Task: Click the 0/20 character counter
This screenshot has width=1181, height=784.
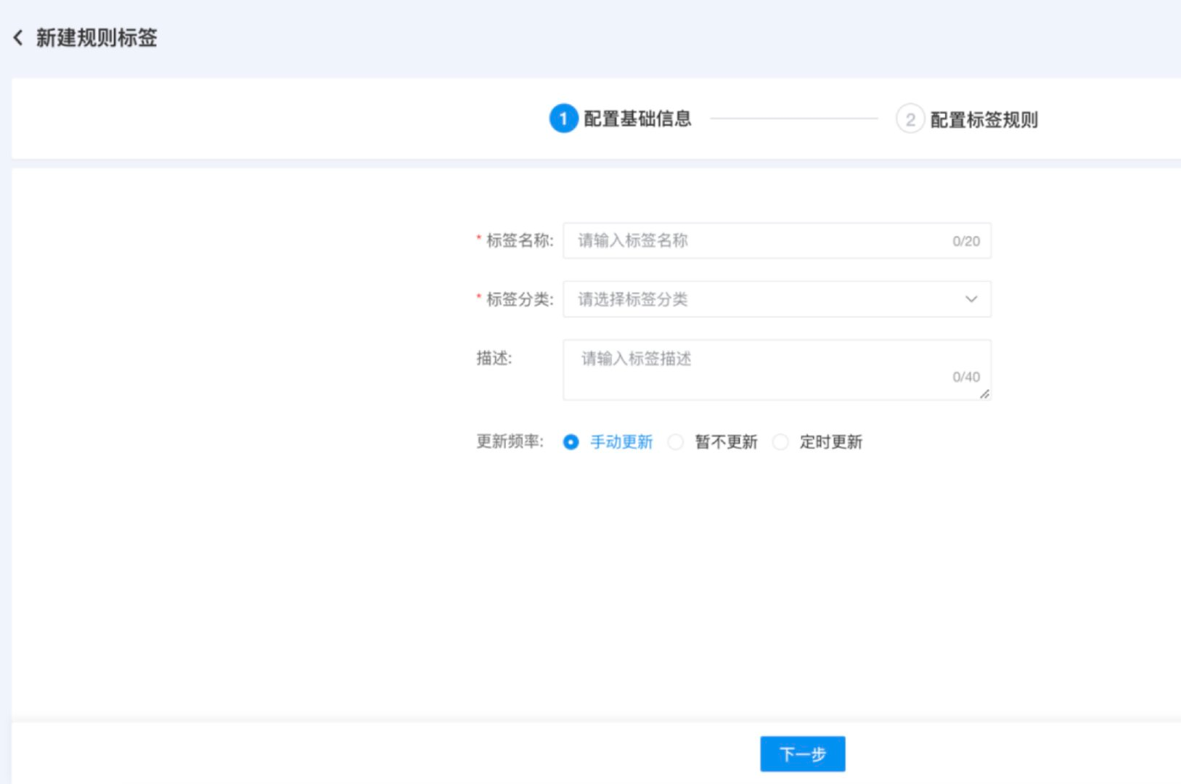Action: click(966, 242)
